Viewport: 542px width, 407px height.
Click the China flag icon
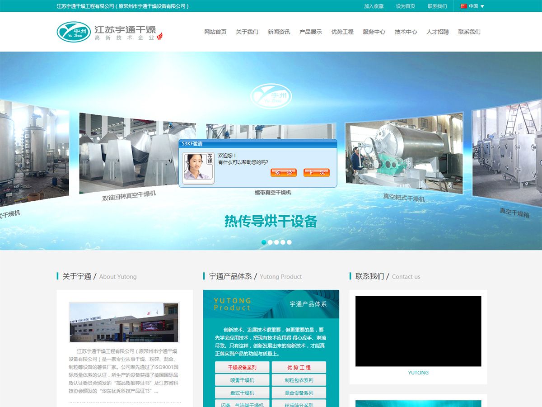pos(463,6)
